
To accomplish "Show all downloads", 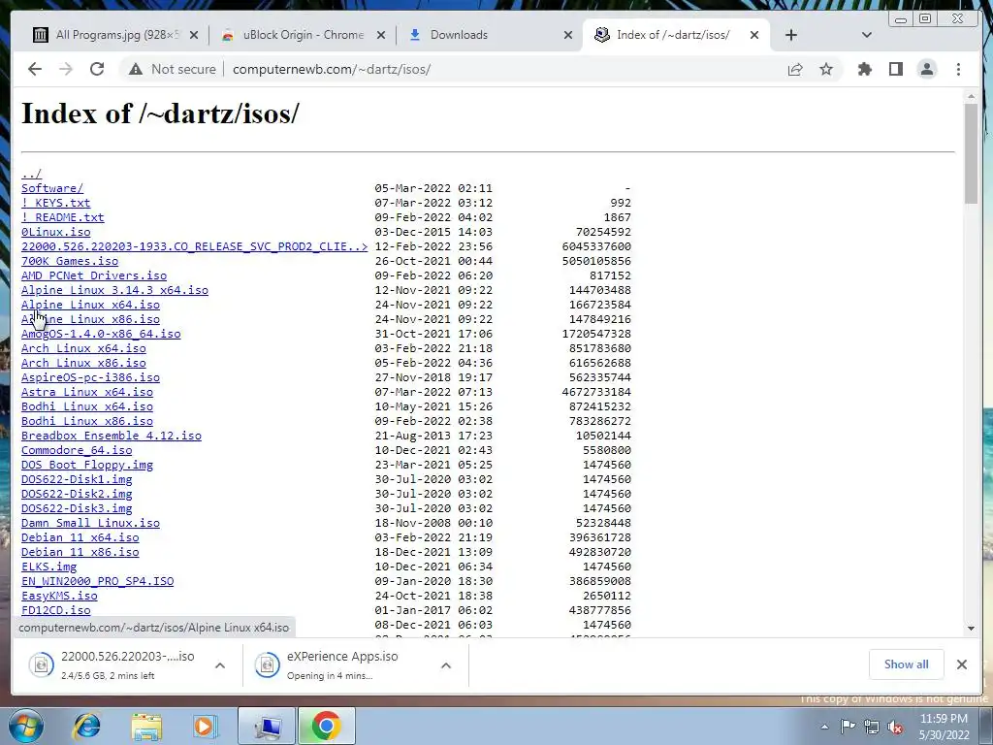I will 907,664.
